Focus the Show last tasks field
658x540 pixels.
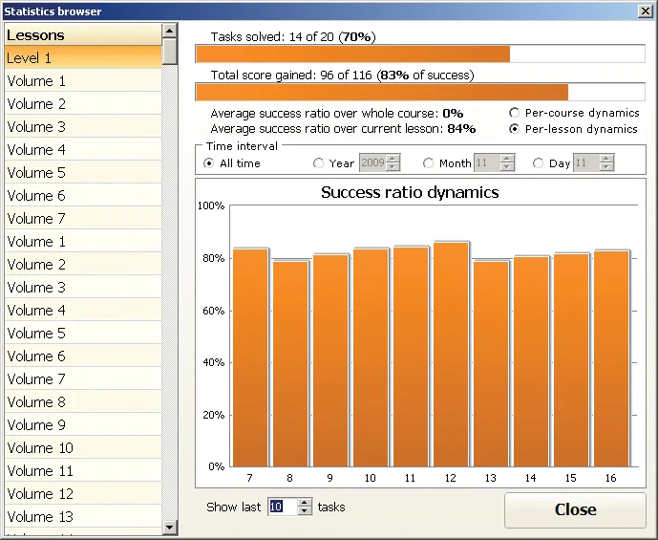pos(284,507)
